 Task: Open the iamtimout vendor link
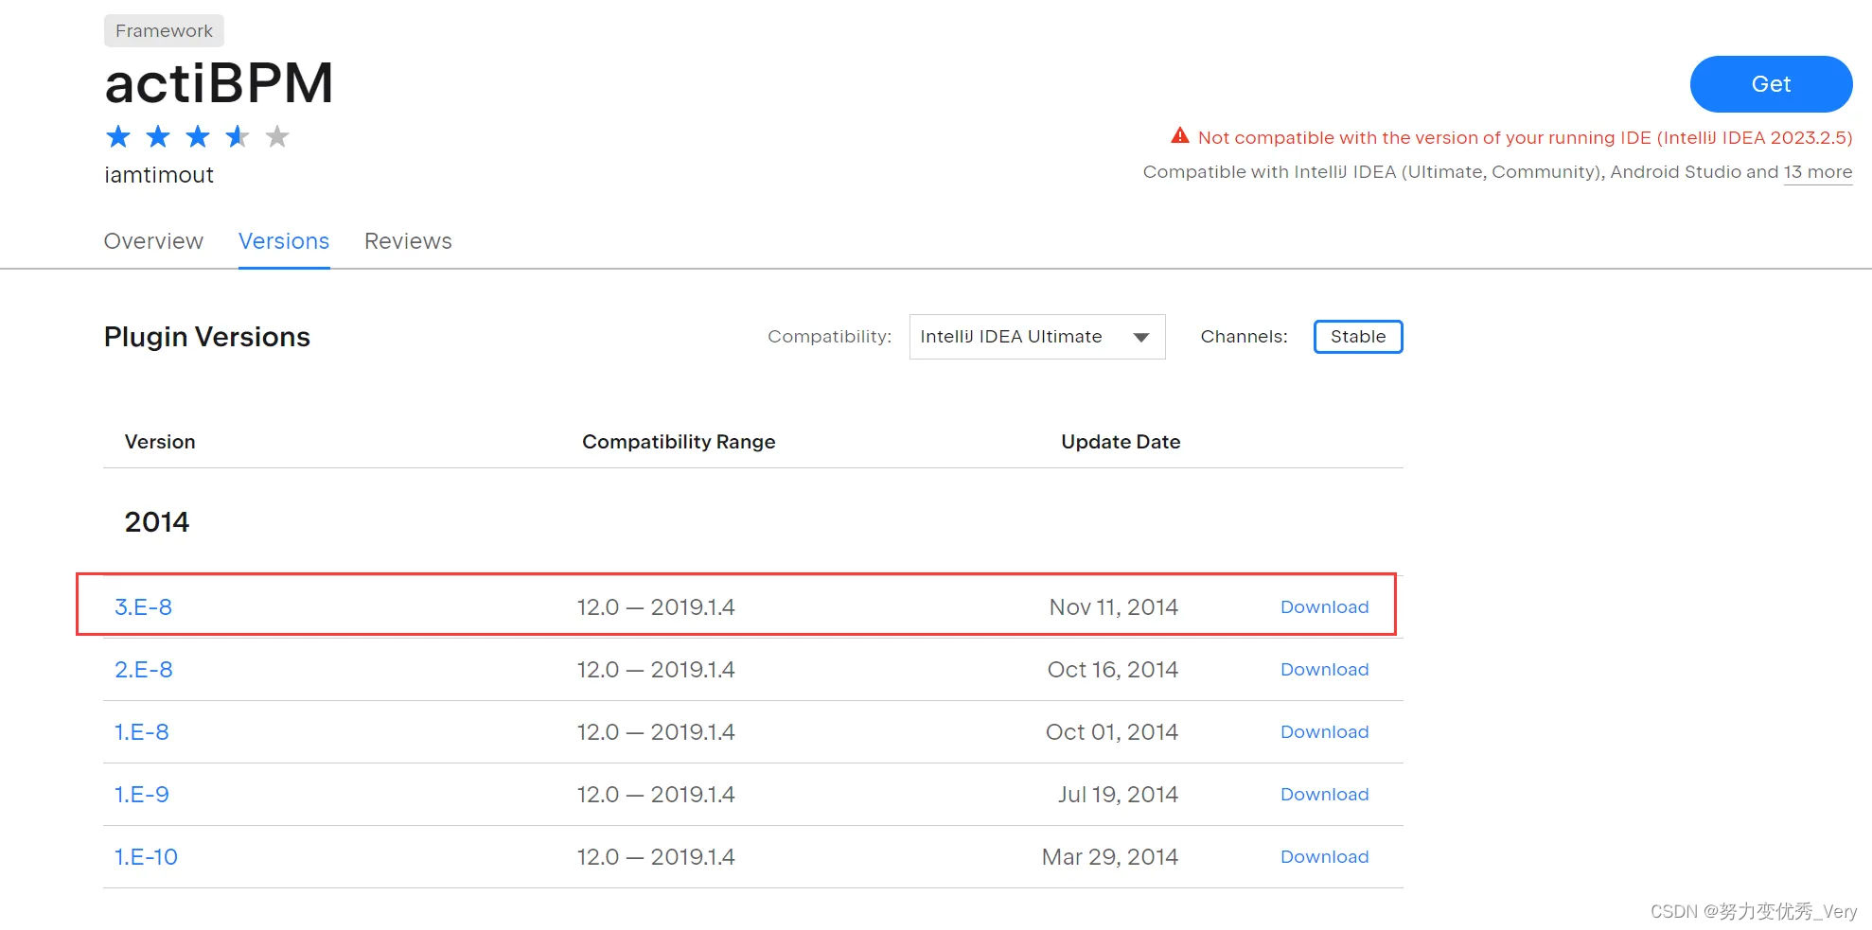coord(159,175)
